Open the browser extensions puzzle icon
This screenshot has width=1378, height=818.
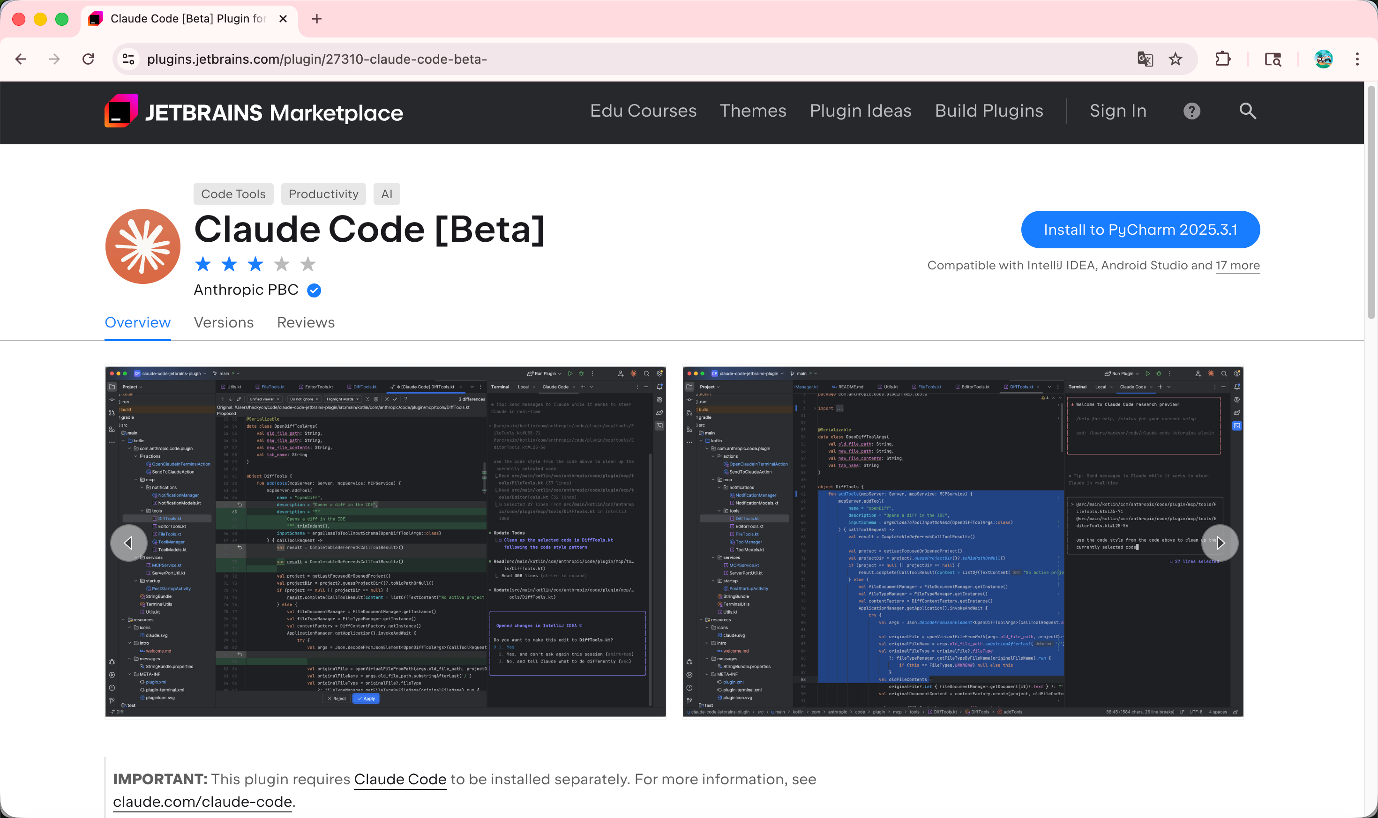click(1222, 59)
